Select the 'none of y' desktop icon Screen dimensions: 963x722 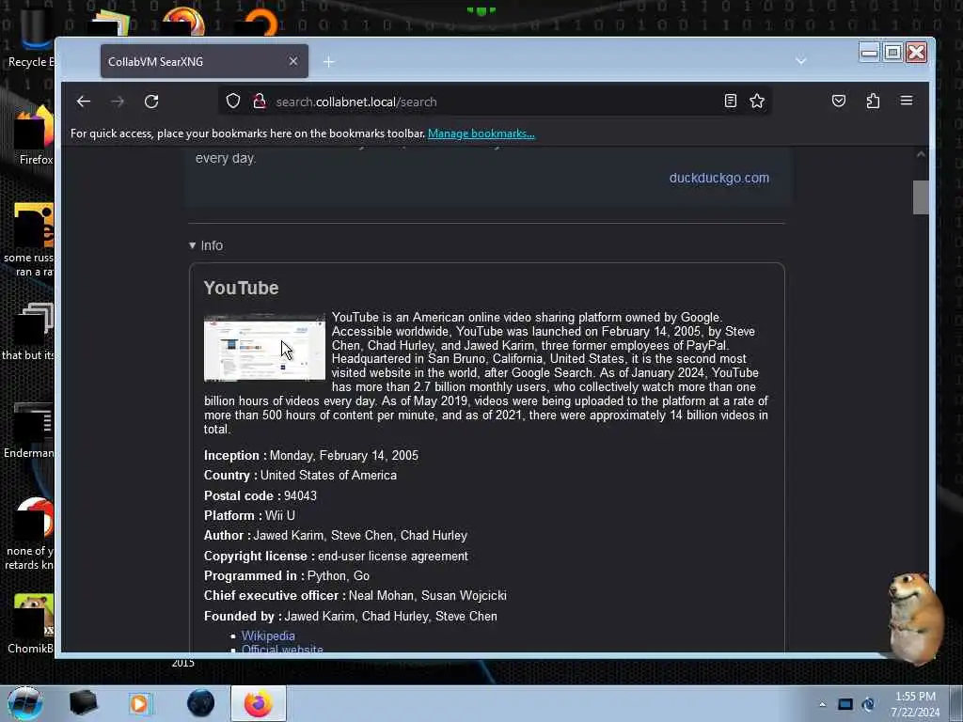(31, 535)
